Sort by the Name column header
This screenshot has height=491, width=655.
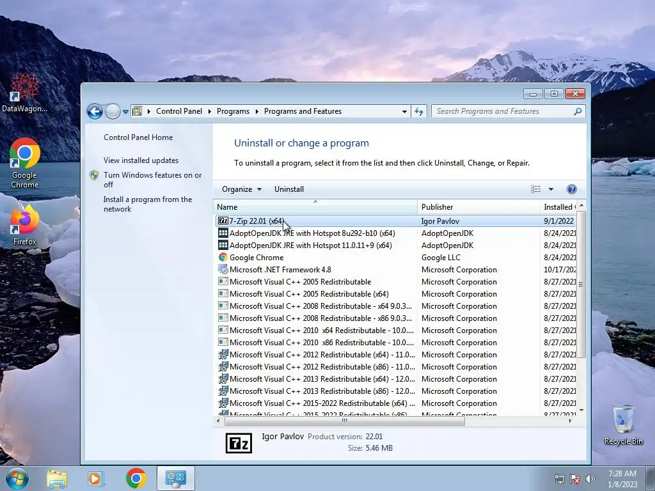(x=315, y=207)
